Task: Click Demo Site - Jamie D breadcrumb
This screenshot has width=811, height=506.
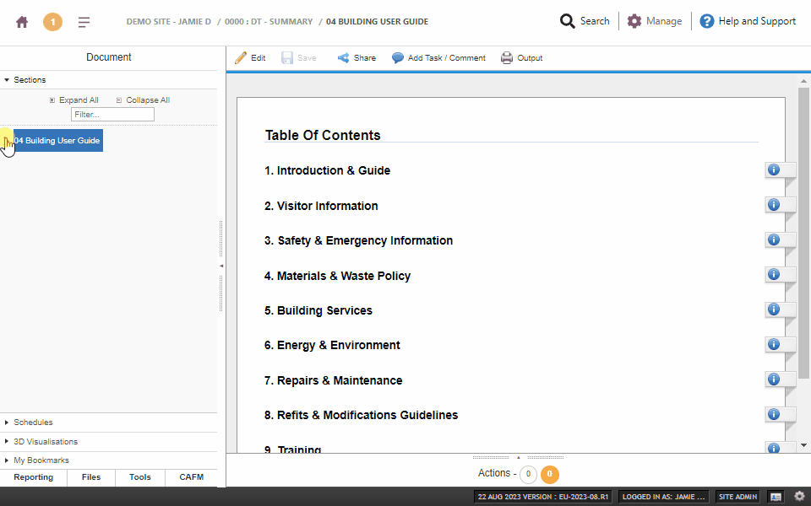Action: 169,22
